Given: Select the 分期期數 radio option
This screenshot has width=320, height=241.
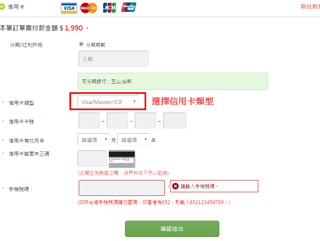Looking at the screenshot, I should pos(81,44).
